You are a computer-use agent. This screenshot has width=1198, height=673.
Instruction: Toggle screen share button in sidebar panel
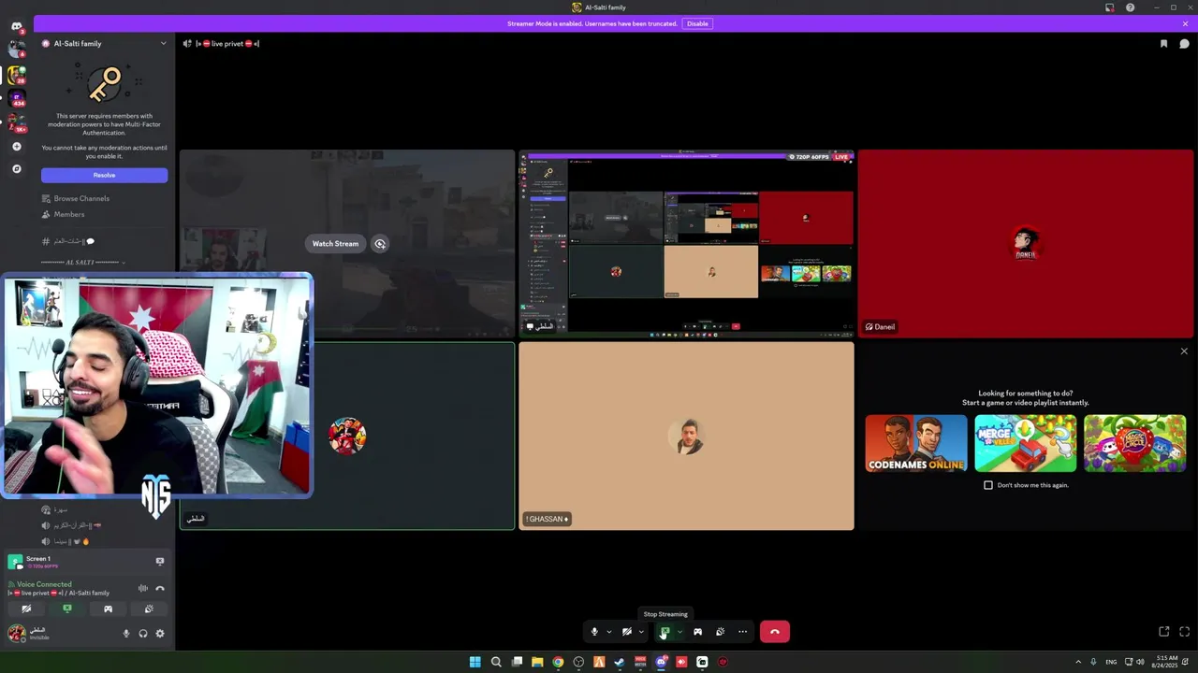67,609
